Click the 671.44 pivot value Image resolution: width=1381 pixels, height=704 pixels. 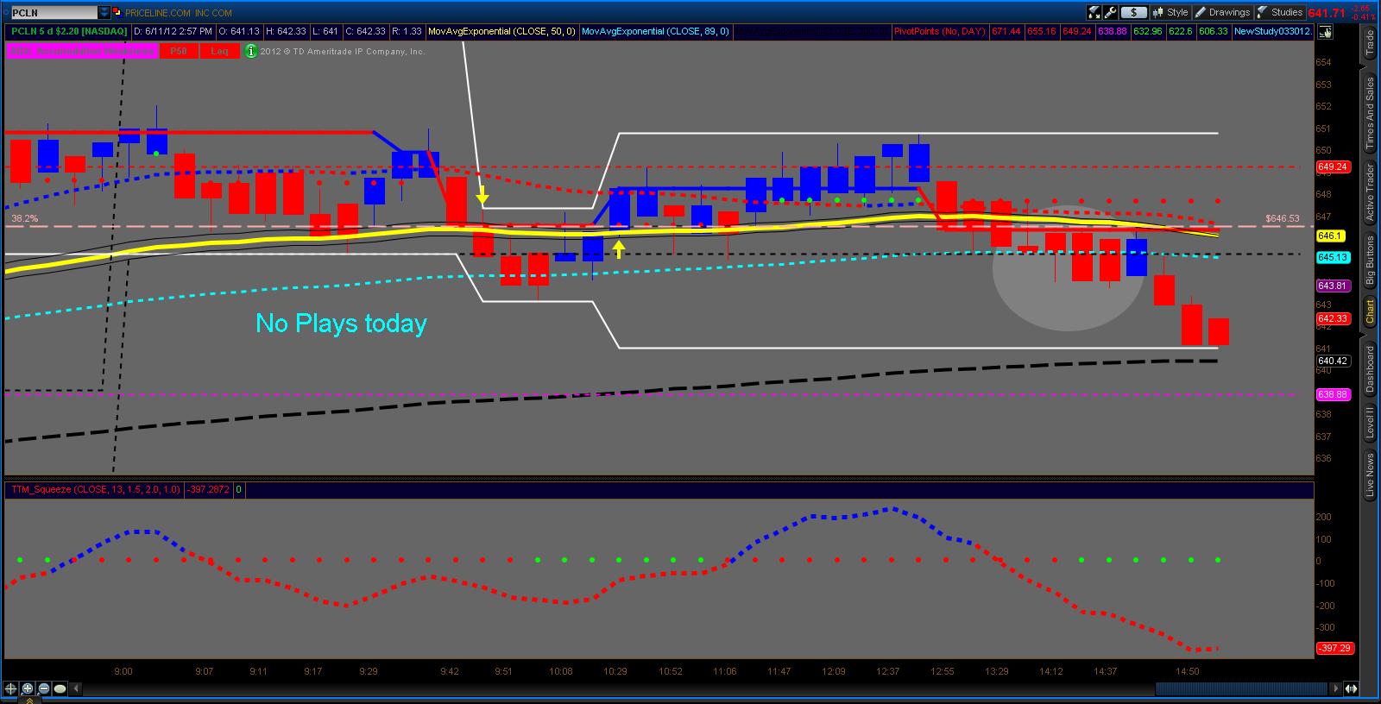coord(1006,32)
